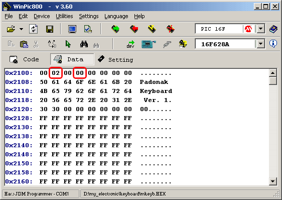Image resolution: width=282 pixels, height=200 pixels.
Task: Open the PIC 16F family dropdown
Action: [260, 29]
